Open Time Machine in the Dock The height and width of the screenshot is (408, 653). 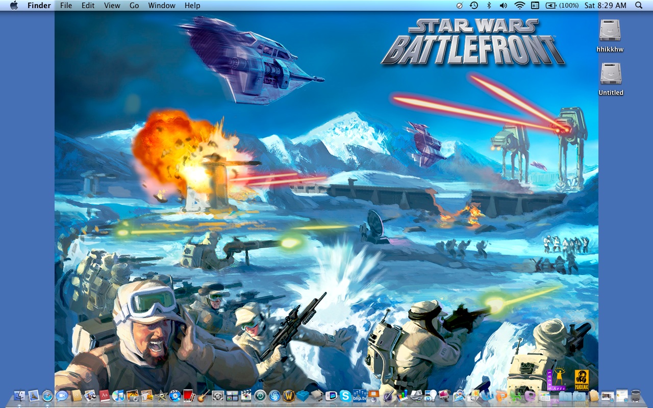[x=260, y=396]
